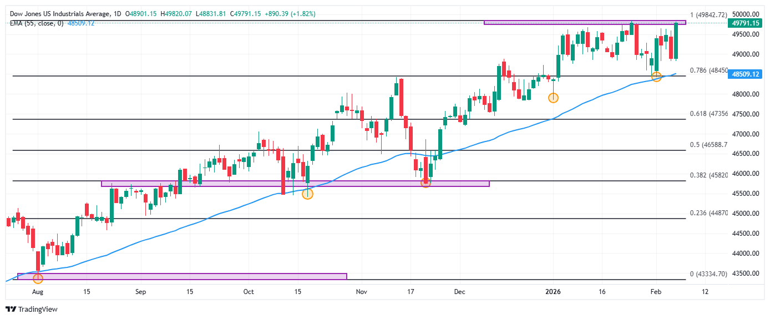Screen dimensions: 770x319
Task: Select the purple resistance zone near 49800
Action: pyautogui.click(x=585, y=22)
